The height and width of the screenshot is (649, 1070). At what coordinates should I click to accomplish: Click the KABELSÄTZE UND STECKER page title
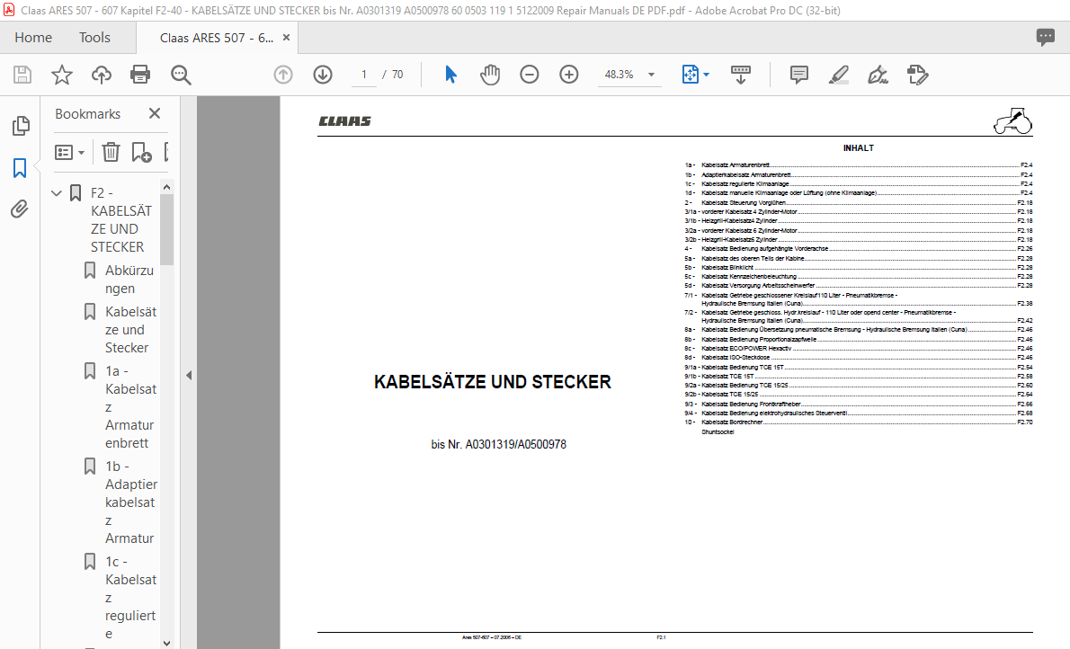(x=493, y=382)
